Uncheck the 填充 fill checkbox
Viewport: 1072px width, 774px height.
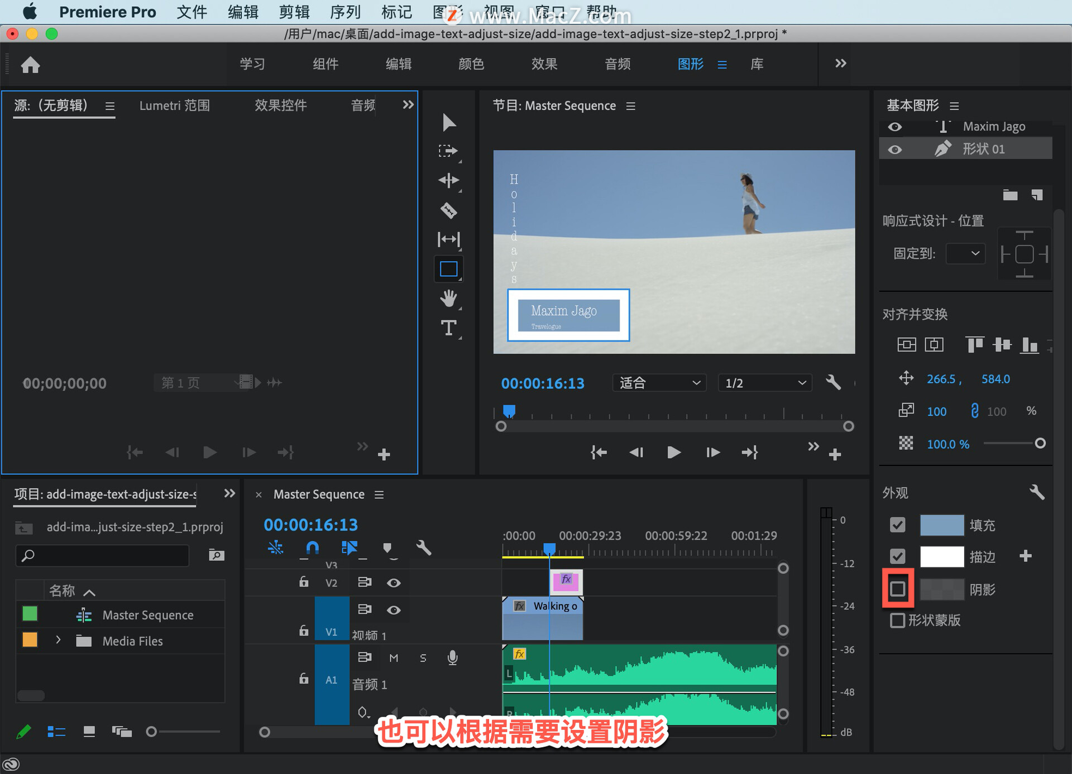click(897, 525)
